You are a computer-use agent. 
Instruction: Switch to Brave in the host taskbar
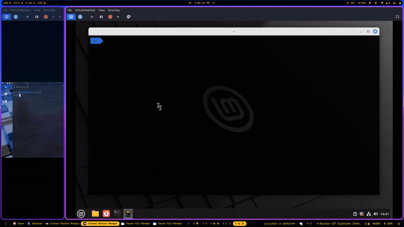click(19, 224)
